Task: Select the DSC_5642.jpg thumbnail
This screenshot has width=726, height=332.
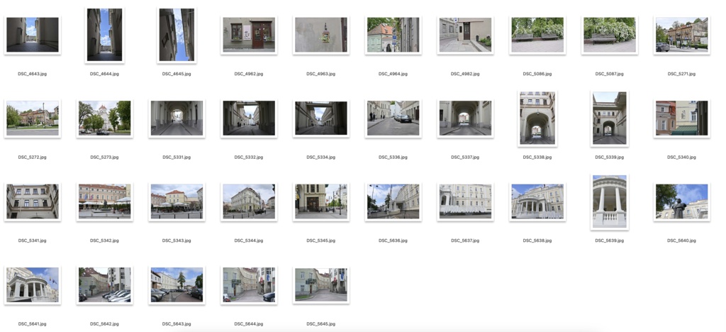Action: [x=105, y=284]
